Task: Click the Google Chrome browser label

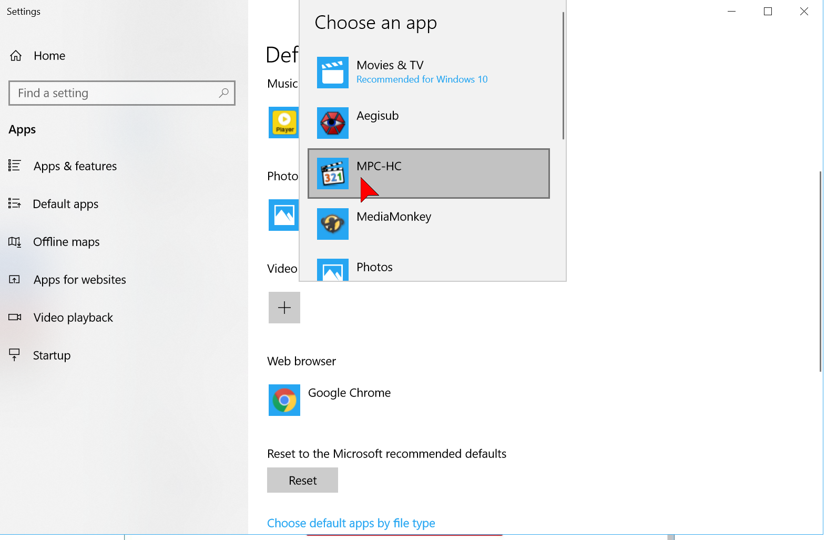Action: point(350,393)
